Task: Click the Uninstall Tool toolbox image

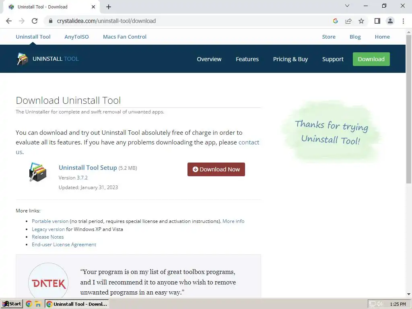Action: click(x=38, y=172)
